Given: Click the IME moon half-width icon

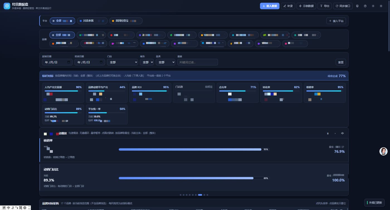Looking at the screenshot, I should tap(13, 208).
